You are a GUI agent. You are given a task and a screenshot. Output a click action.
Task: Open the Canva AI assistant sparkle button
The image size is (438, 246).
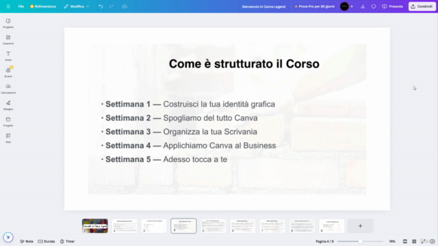pyautogui.click(x=8, y=237)
